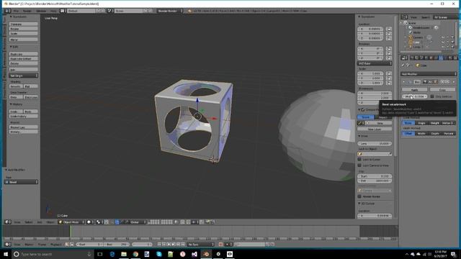Open File Explorer from taskbar

[124, 254]
